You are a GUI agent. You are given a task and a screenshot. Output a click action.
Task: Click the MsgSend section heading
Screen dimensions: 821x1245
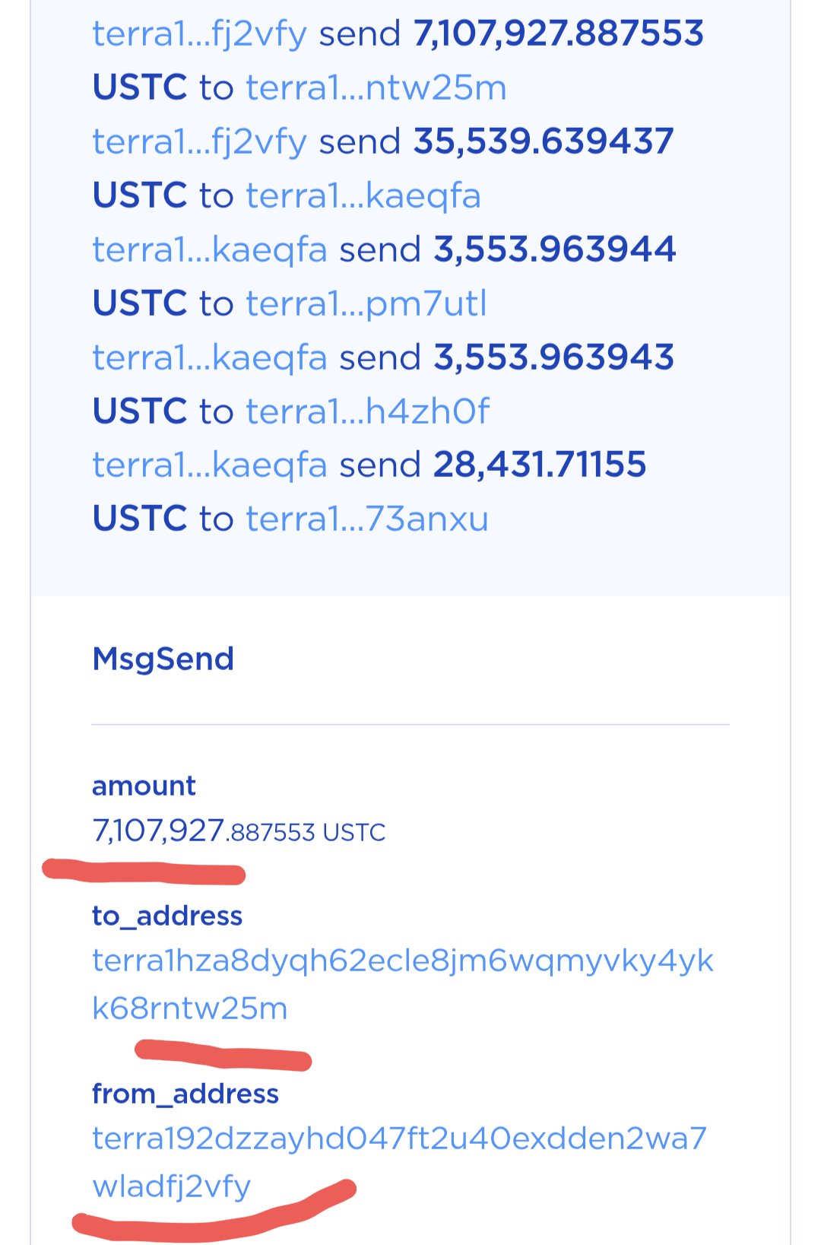[x=163, y=659]
